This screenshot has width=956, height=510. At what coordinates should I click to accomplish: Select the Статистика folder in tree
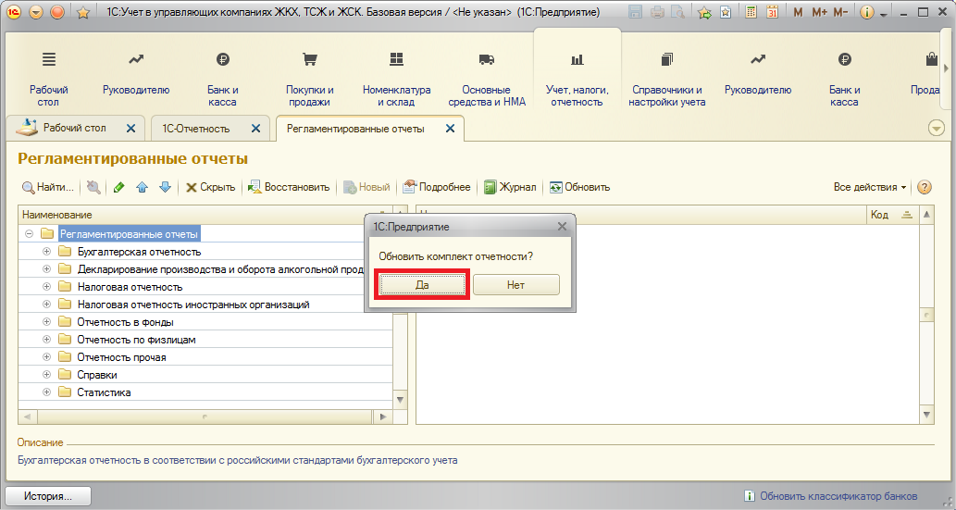[x=104, y=392]
